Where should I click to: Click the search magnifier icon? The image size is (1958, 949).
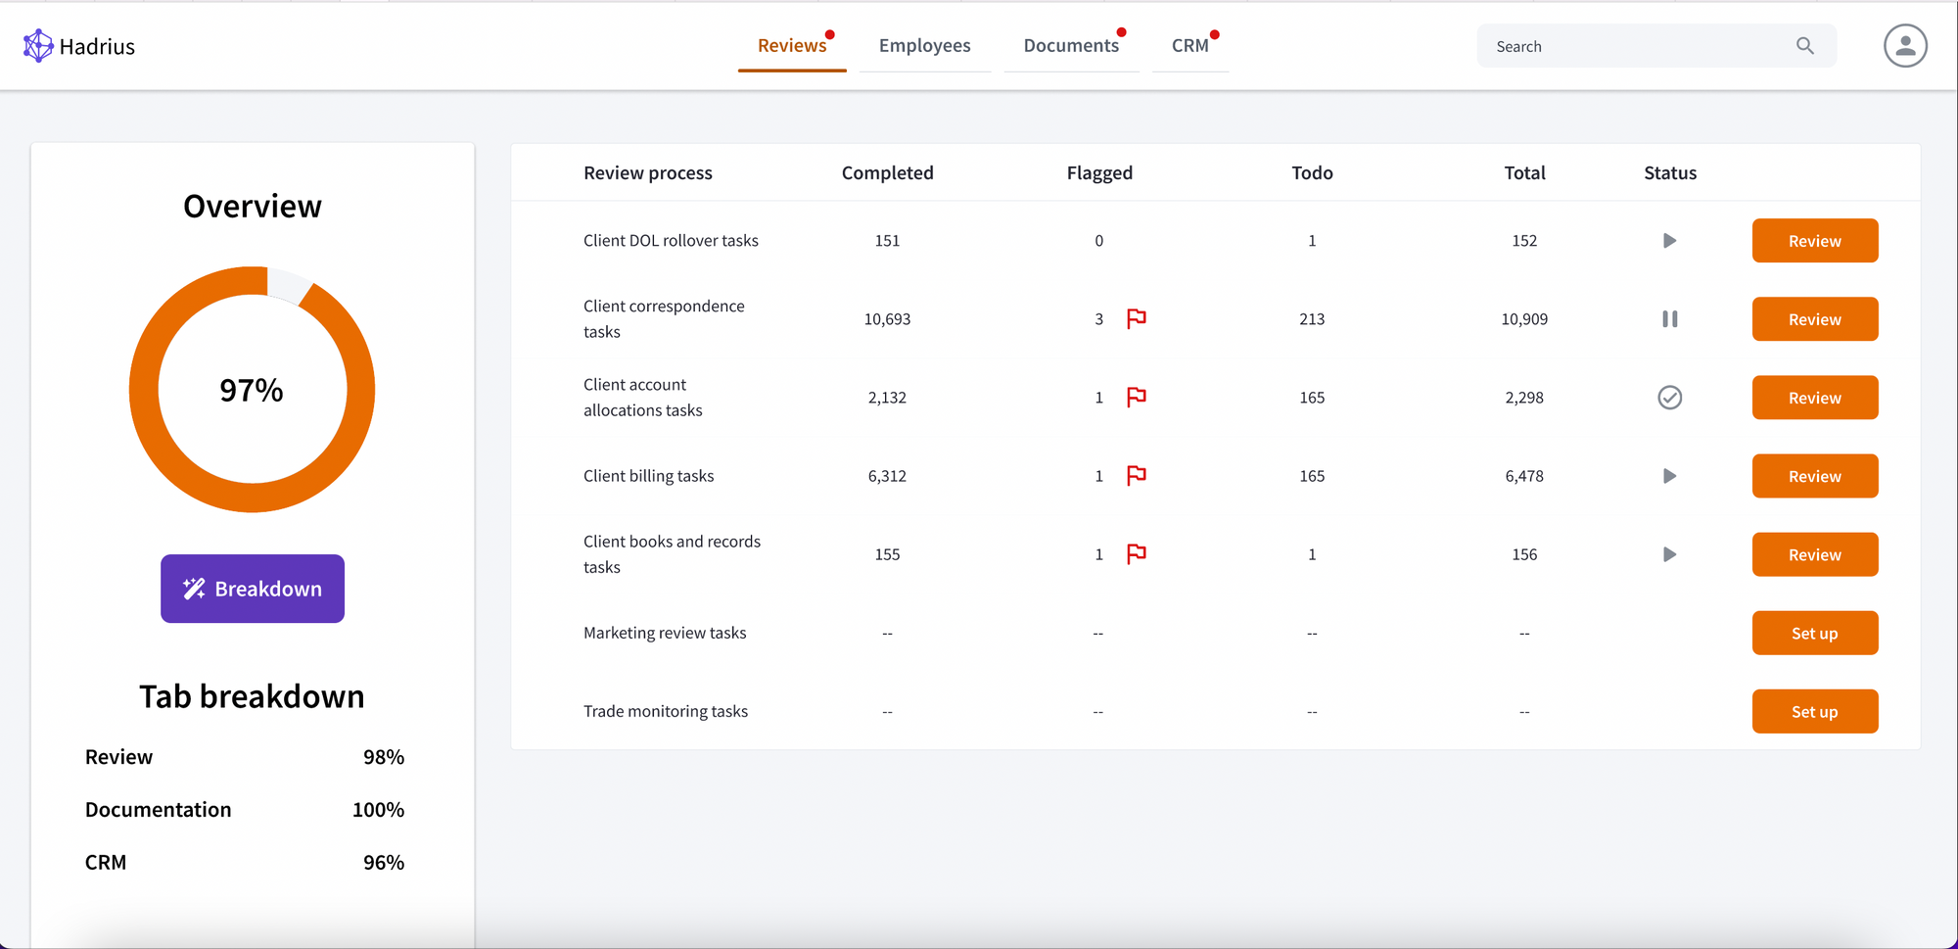[1804, 45]
